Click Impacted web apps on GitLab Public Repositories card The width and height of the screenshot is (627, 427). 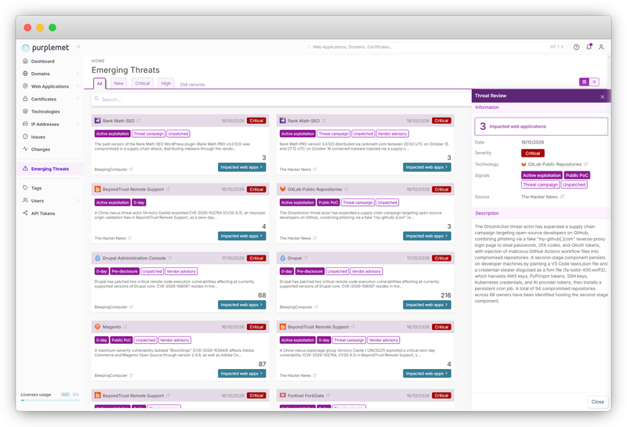pyautogui.click(x=427, y=236)
